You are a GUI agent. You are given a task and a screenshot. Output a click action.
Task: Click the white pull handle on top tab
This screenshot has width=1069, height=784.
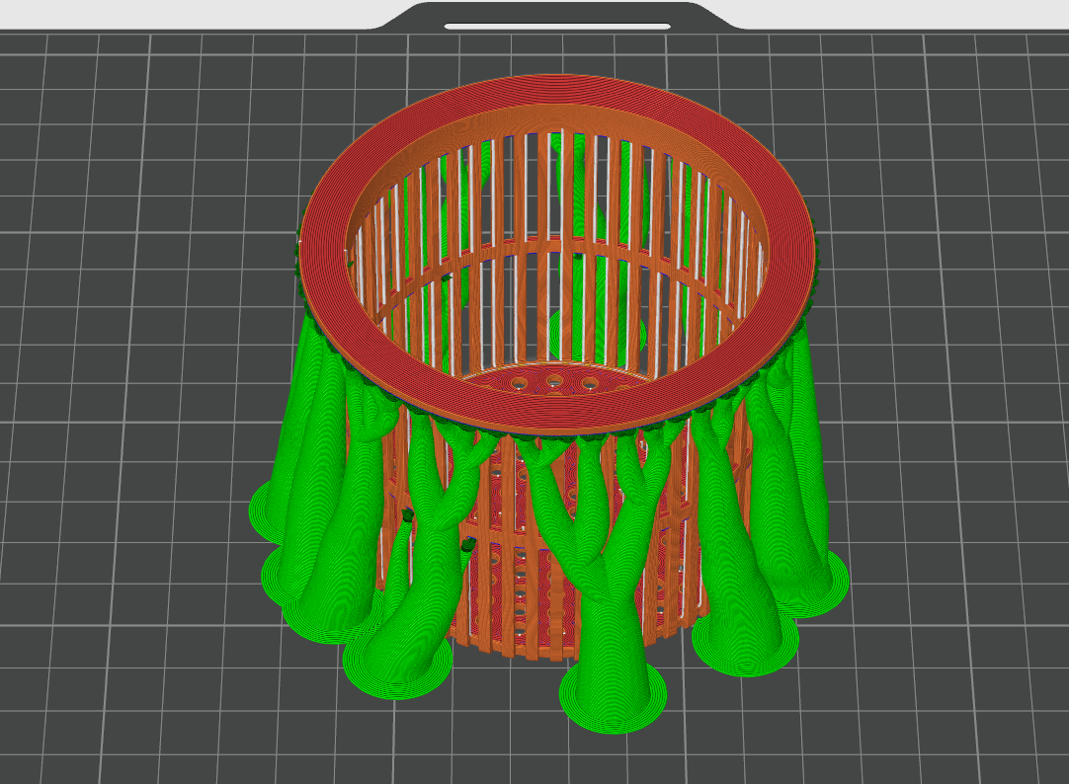click(557, 27)
